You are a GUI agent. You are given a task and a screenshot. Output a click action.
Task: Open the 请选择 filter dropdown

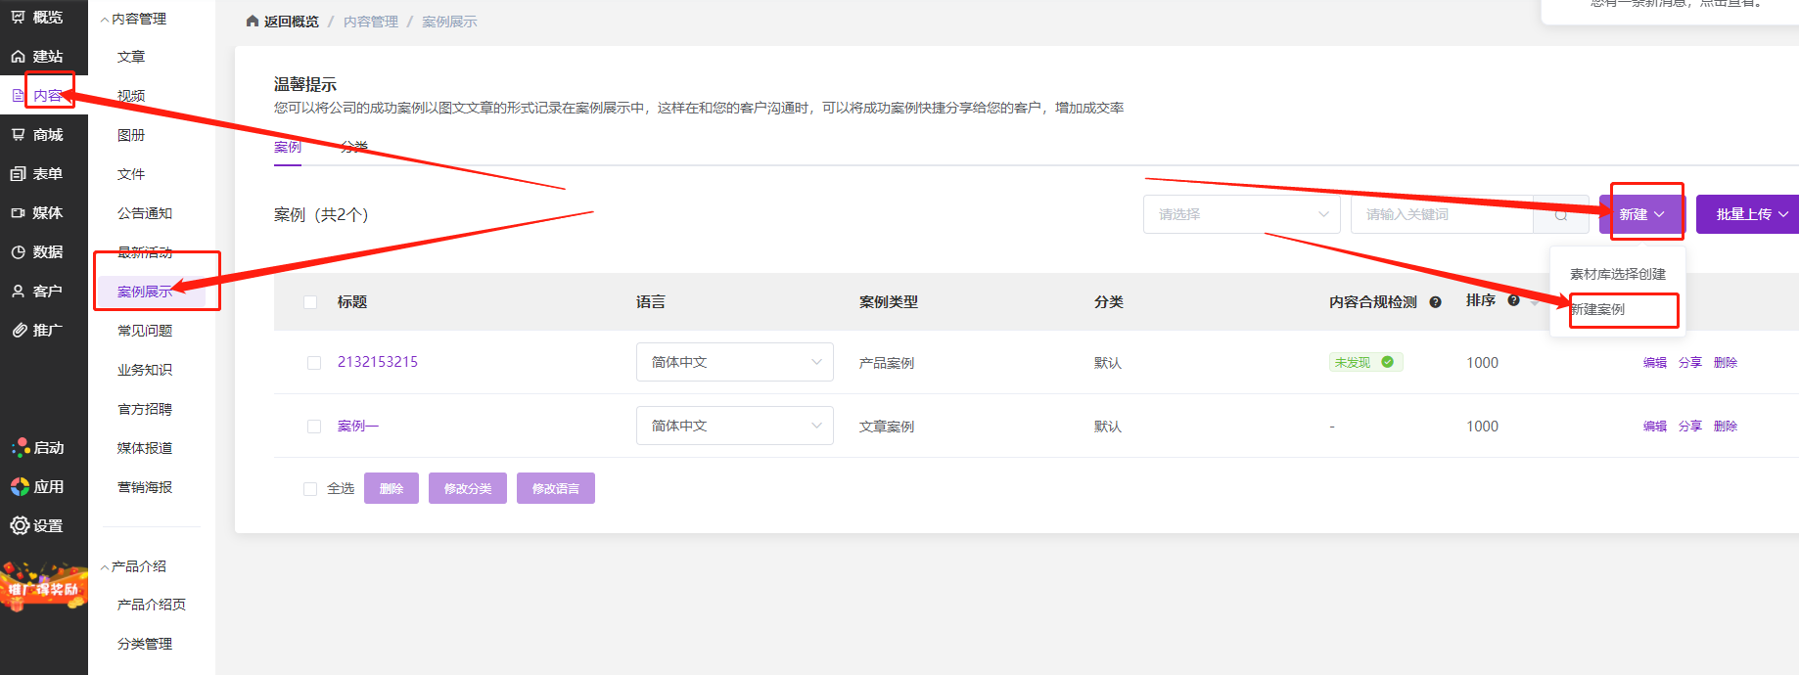(1242, 214)
